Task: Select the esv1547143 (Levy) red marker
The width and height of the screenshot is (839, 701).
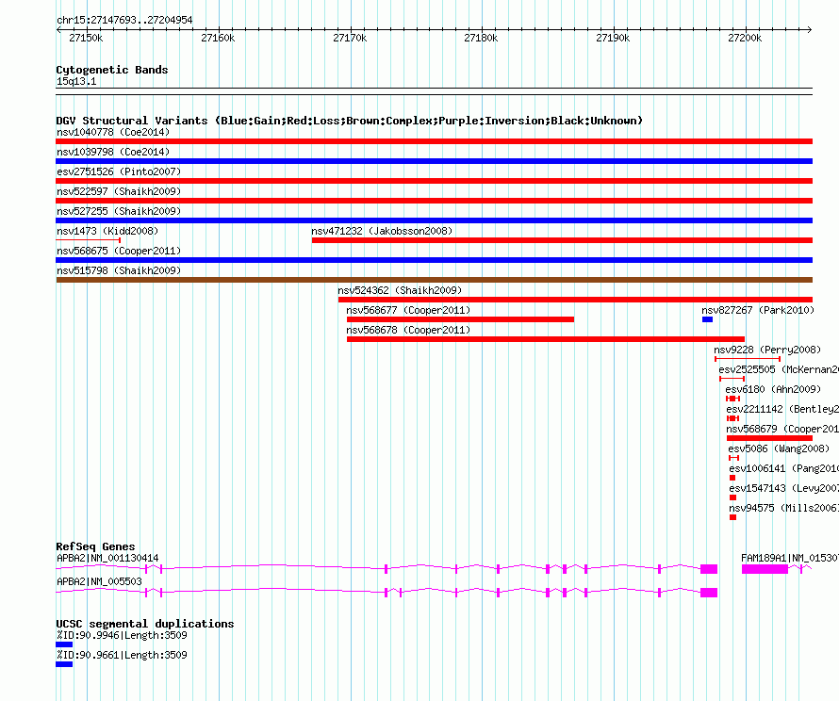Action: click(733, 497)
